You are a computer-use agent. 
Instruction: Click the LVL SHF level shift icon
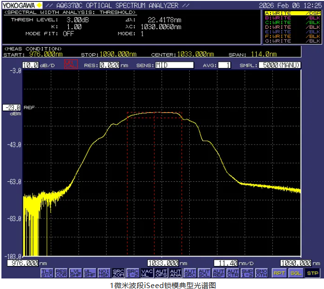[76, 273]
